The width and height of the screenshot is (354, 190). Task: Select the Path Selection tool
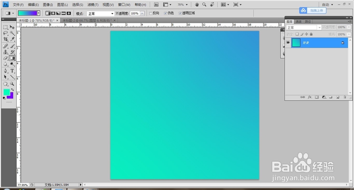[5, 77]
